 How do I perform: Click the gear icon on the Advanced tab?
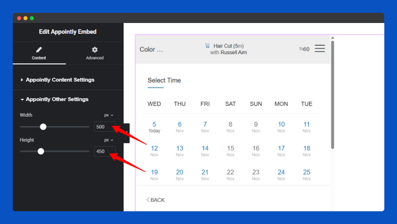point(95,50)
